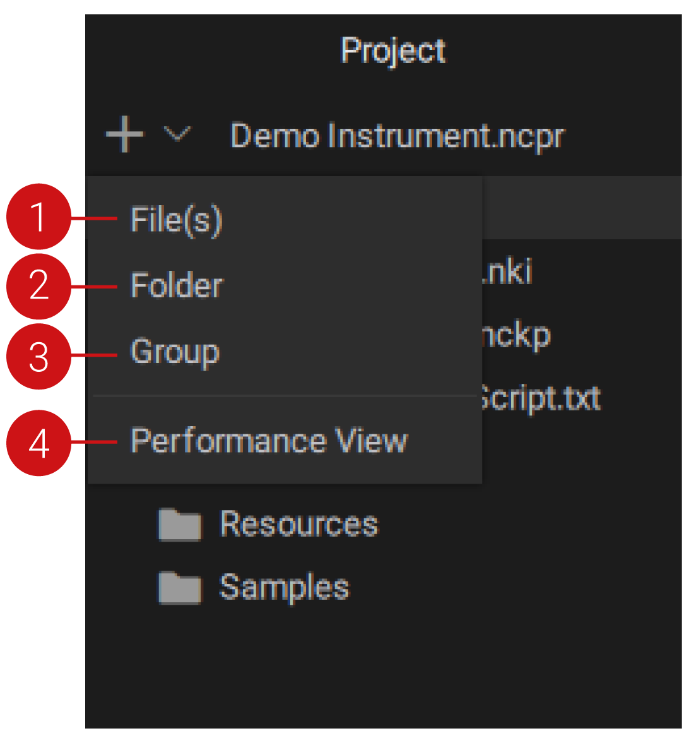
Task: Click the highlighted row right of File(s)
Action: tap(580, 208)
